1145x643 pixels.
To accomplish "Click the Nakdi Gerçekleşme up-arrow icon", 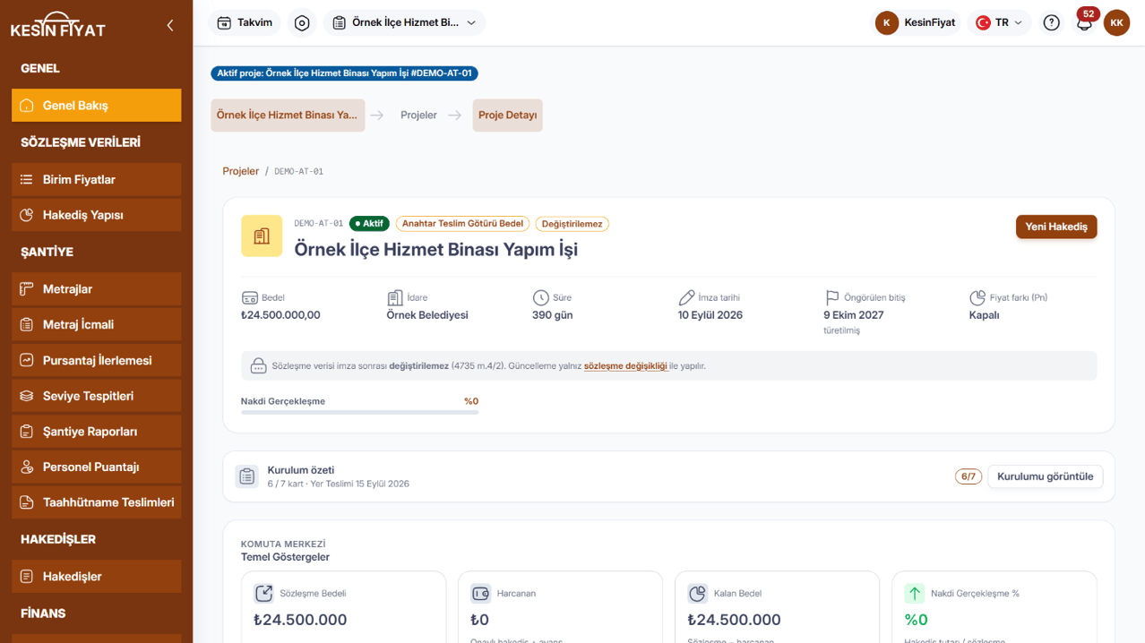I will (x=915, y=593).
